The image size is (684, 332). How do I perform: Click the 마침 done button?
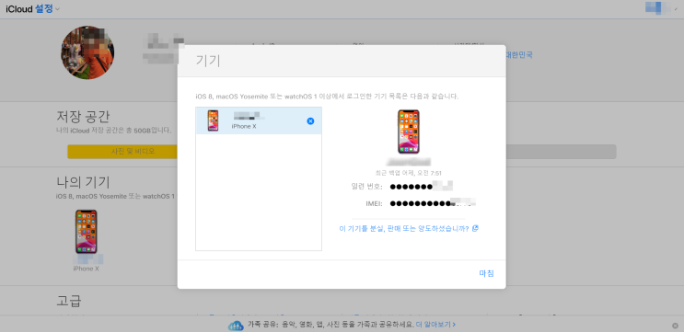pos(486,274)
